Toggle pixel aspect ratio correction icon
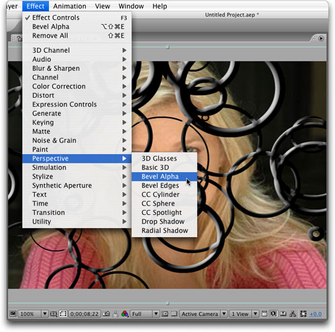Viewport: 335px width, 332px height. (264, 314)
